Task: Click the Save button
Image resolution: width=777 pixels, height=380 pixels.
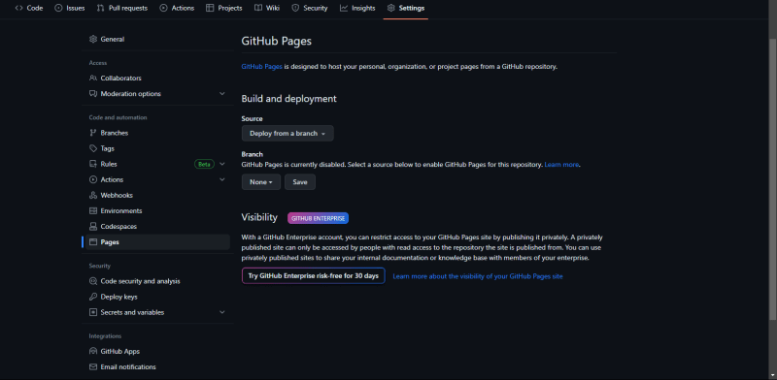Action: pyautogui.click(x=300, y=182)
